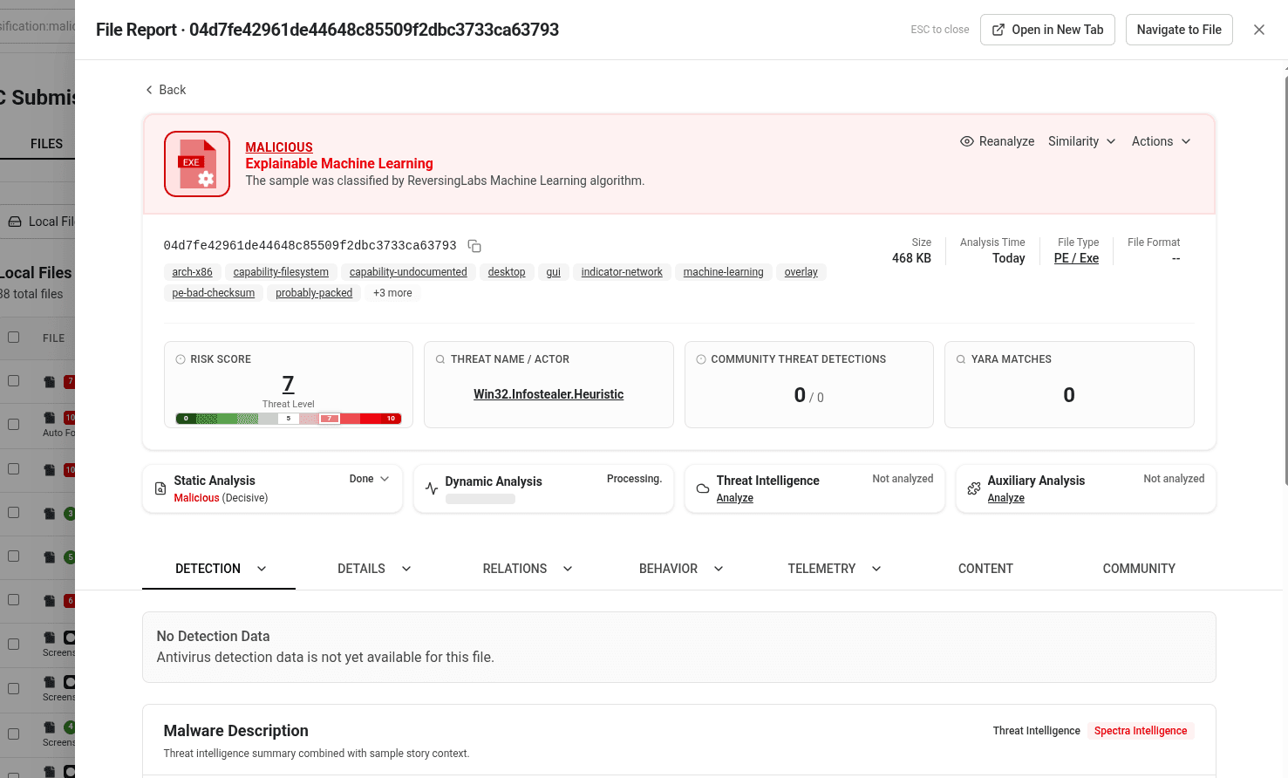Click the Static Analysis document icon
The width and height of the screenshot is (1288, 778).
coord(160,488)
